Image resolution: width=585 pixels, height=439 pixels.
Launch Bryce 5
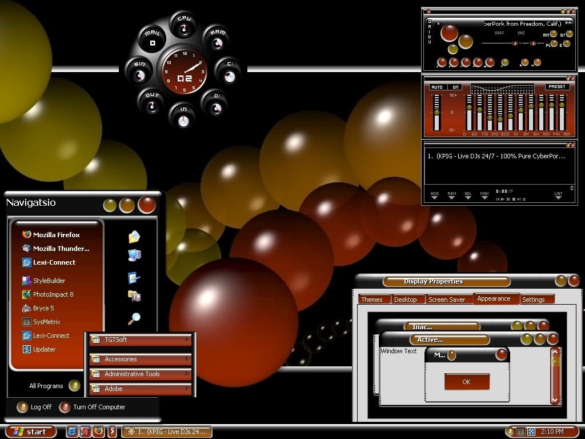(x=38, y=308)
